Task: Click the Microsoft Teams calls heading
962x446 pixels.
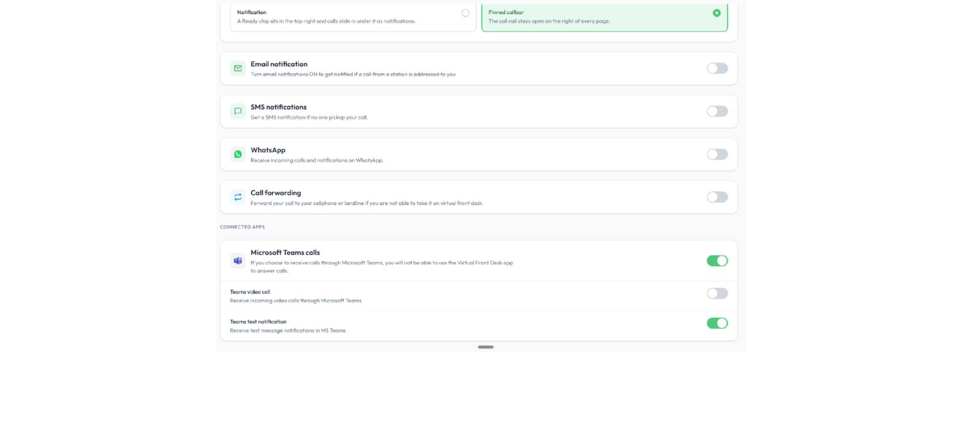Action: click(x=285, y=252)
